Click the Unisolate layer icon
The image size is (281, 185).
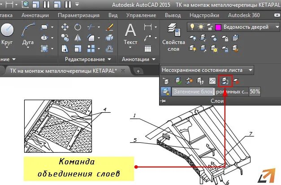tap(203, 48)
